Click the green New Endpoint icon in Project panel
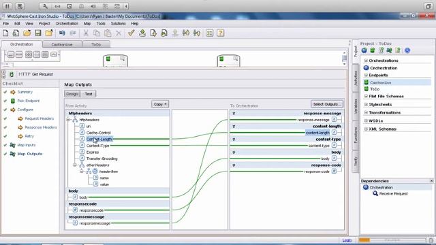 point(373,50)
